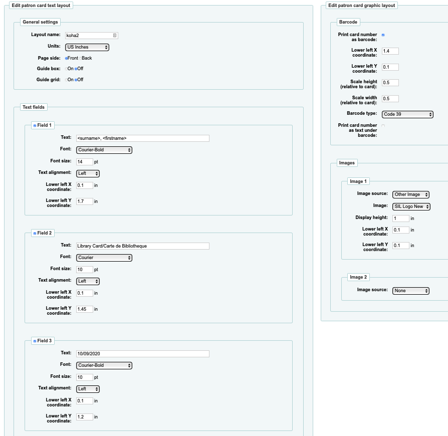Open the SIL Logo New image dropdown
Screen dimensions: 448x436
(411, 206)
